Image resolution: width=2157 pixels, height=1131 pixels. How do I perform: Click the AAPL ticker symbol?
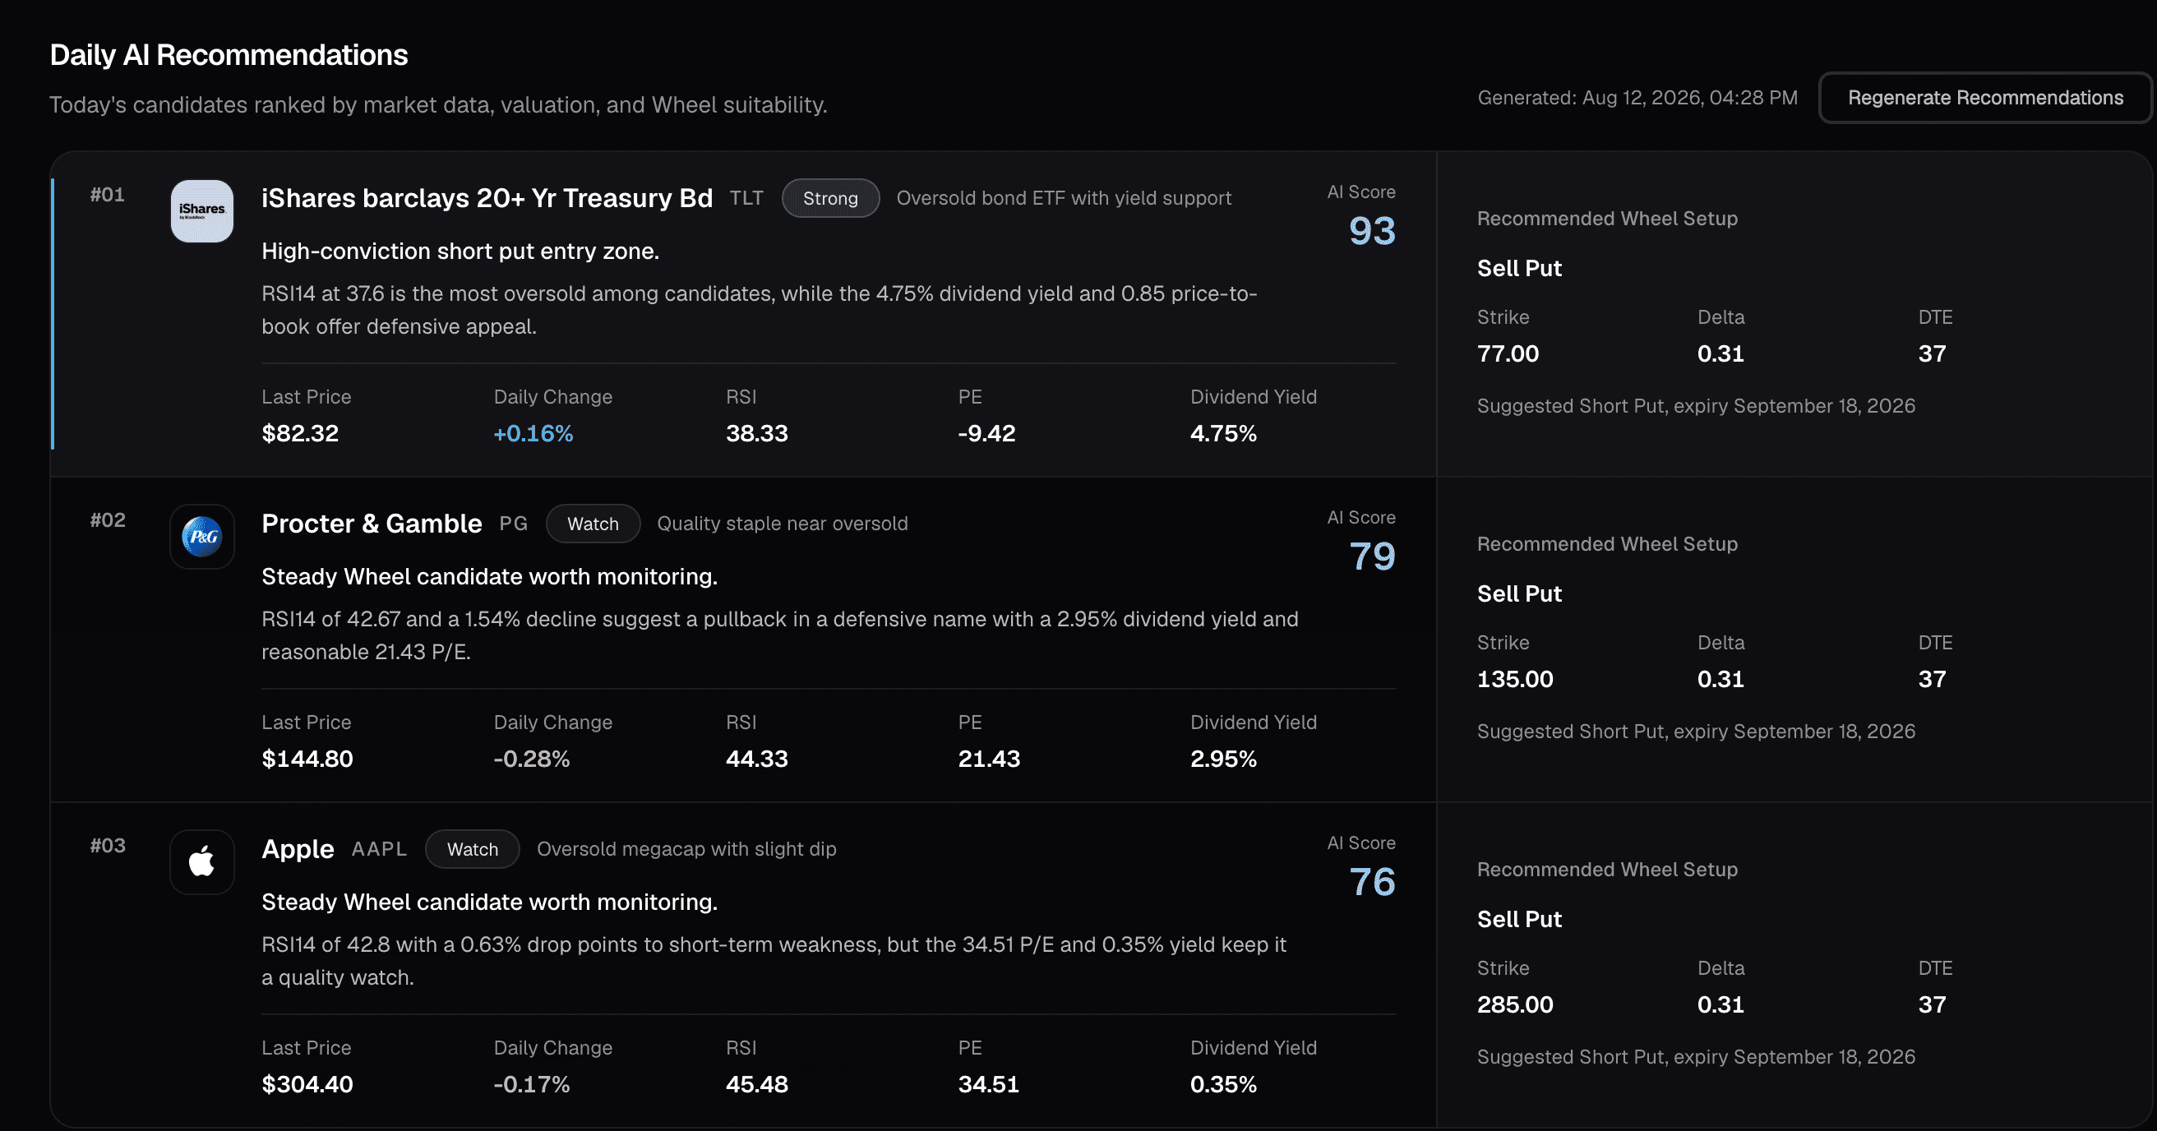379,849
